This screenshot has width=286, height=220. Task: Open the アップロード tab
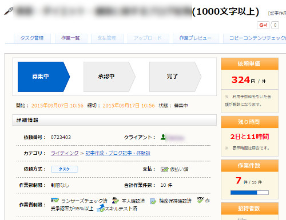pos(148,38)
